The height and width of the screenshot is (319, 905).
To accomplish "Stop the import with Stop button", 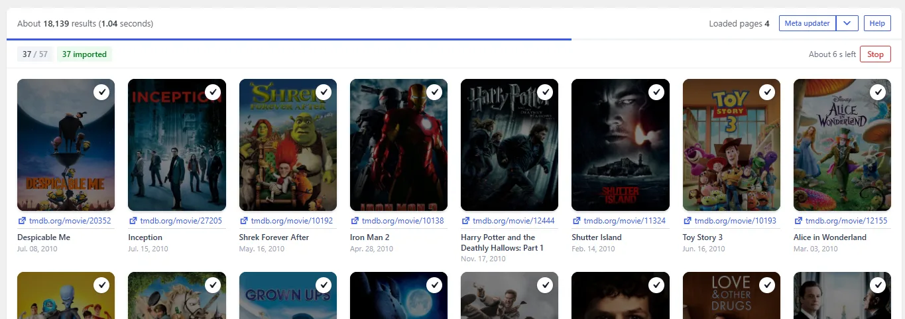I will click(x=875, y=54).
